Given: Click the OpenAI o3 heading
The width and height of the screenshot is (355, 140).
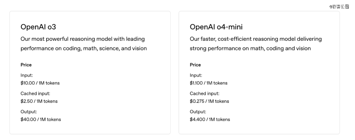Looking at the screenshot, I should (38, 27).
